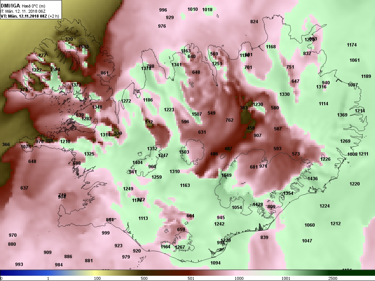
Task: Select the map value 1230
Action: tap(258, 105)
